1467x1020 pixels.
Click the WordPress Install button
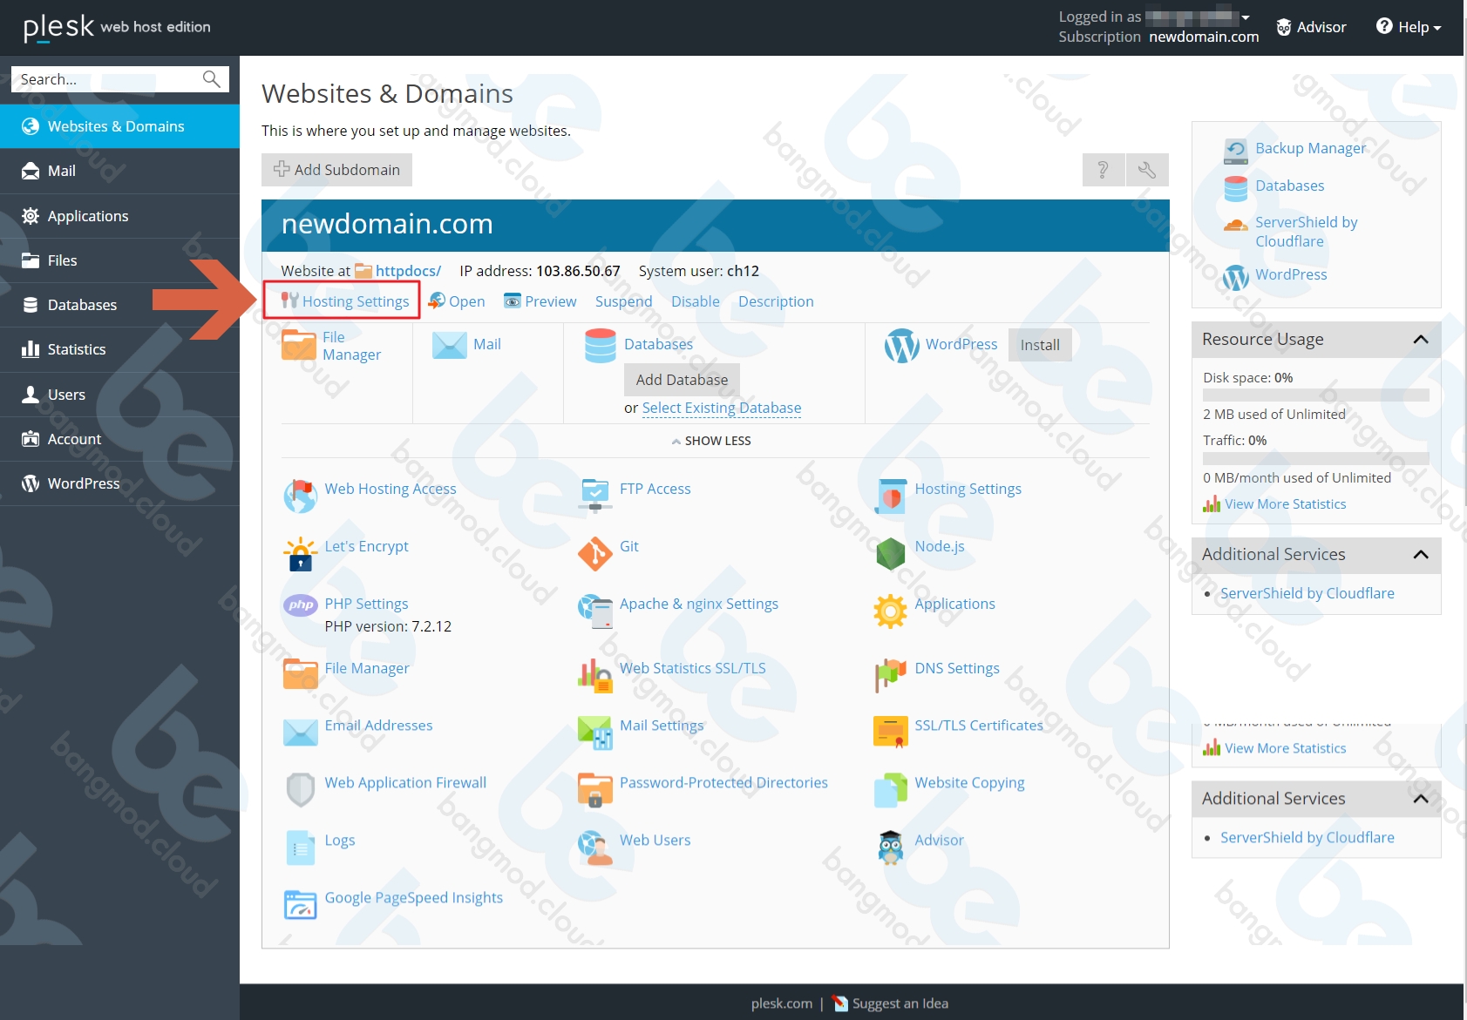(1040, 345)
